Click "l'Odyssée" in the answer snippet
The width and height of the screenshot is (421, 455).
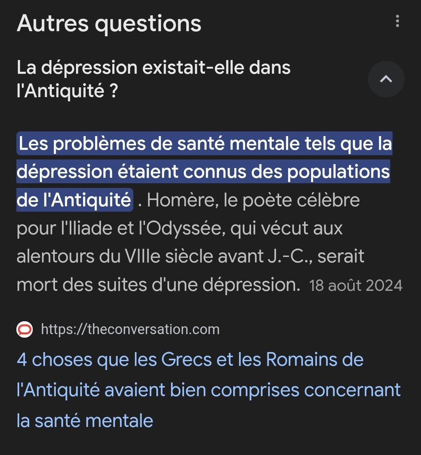pos(180,228)
